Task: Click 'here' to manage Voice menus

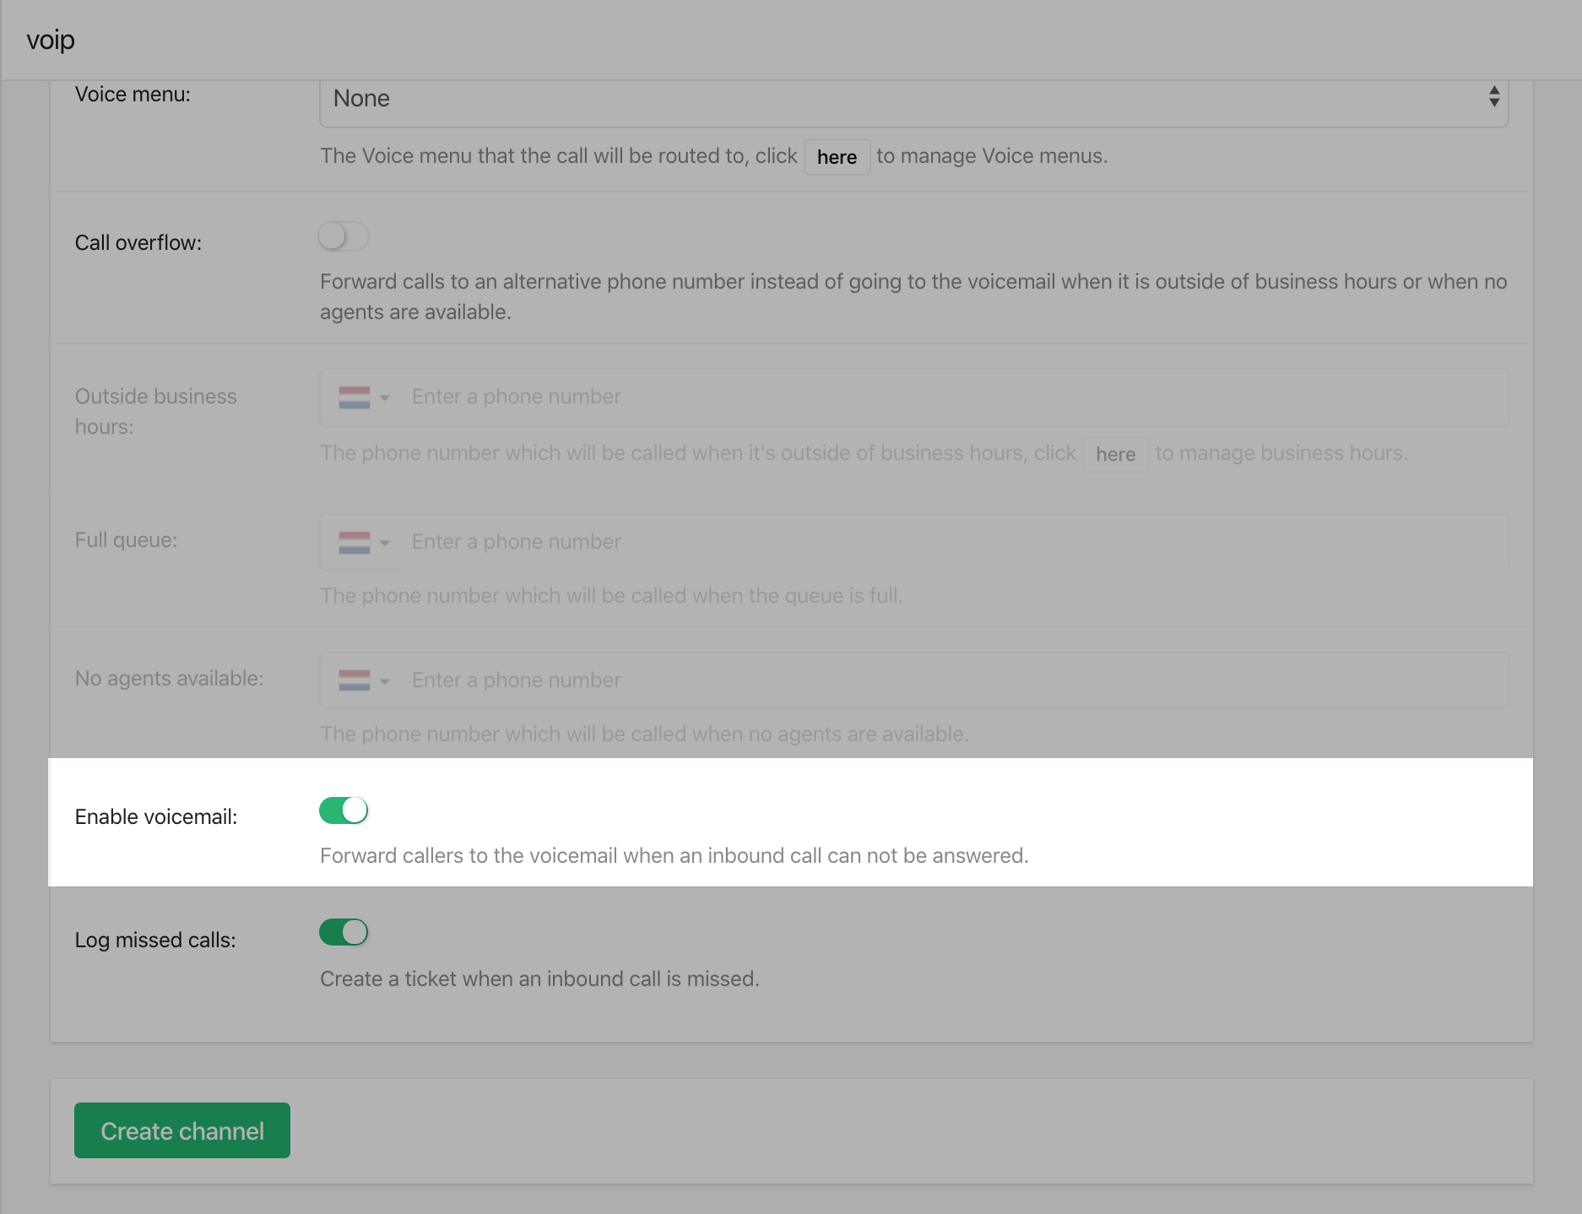Action: click(x=837, y=157)
